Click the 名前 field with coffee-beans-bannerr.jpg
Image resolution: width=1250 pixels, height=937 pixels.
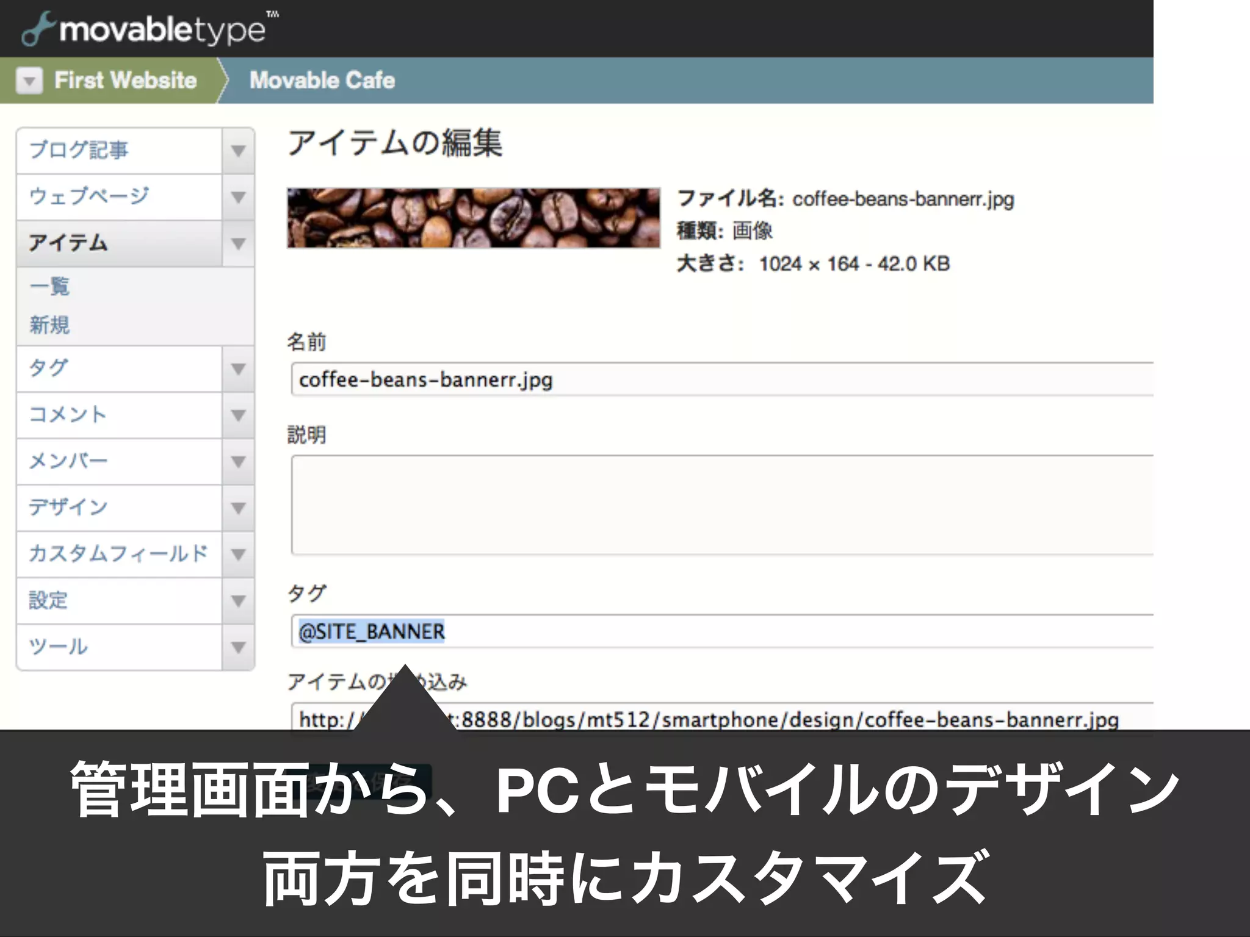(723, 379)
